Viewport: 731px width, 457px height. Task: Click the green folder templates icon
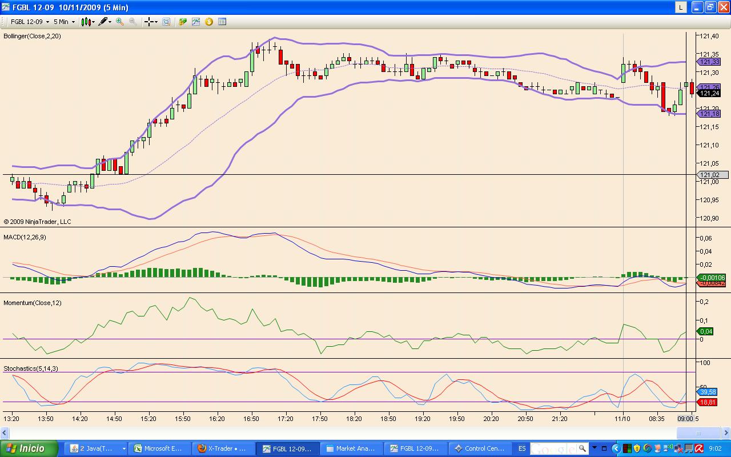(183, 22)
